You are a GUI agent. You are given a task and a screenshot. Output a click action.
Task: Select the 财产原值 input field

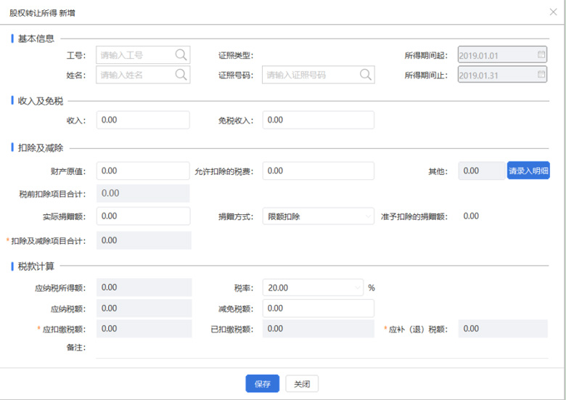point(142,171)
